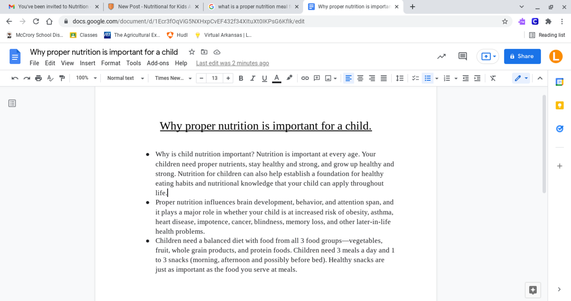Viewport: 571px width, 301px height.
Task: Open the Insert menu
Action: [87, 63]
